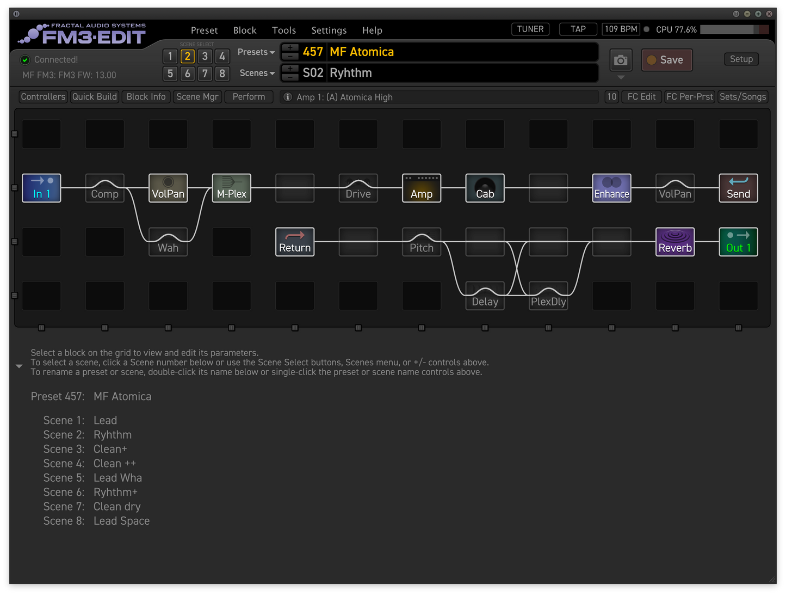
Task: Open the Preset menu
Action: (205, 30)
